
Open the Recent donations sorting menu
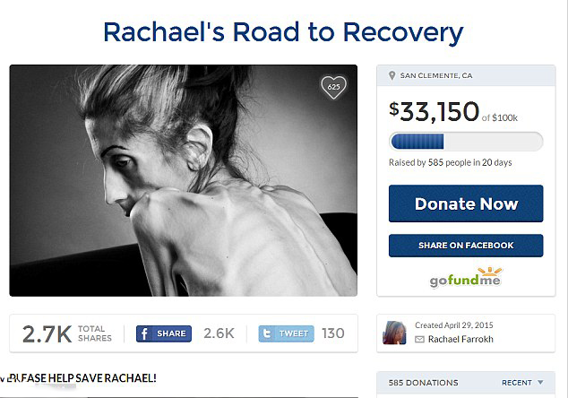click(522, 383)
